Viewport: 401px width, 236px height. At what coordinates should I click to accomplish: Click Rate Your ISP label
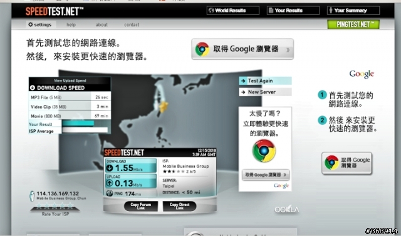pos(56,214)
